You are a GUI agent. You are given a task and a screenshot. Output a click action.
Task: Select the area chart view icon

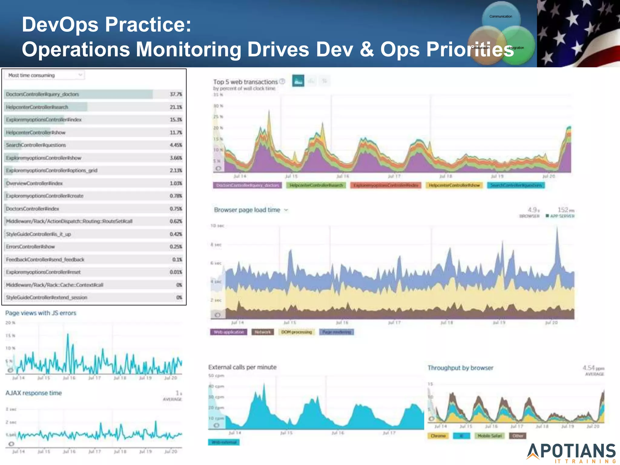(298, 81)
